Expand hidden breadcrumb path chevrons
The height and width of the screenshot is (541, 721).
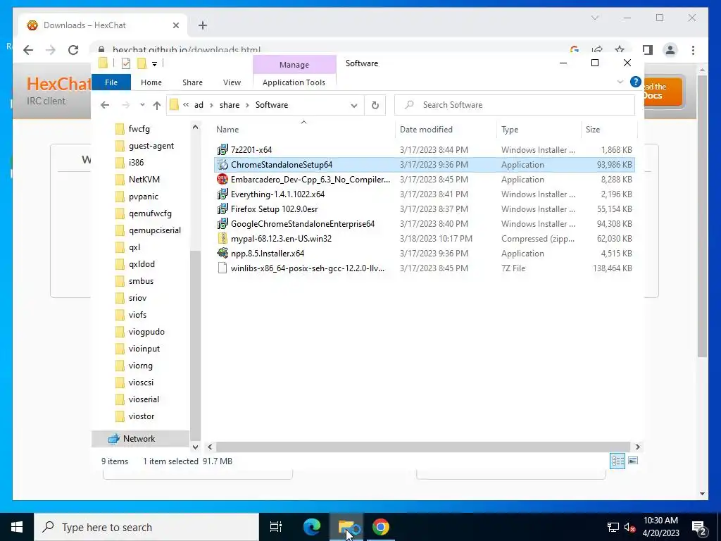(x=186, y=105)
